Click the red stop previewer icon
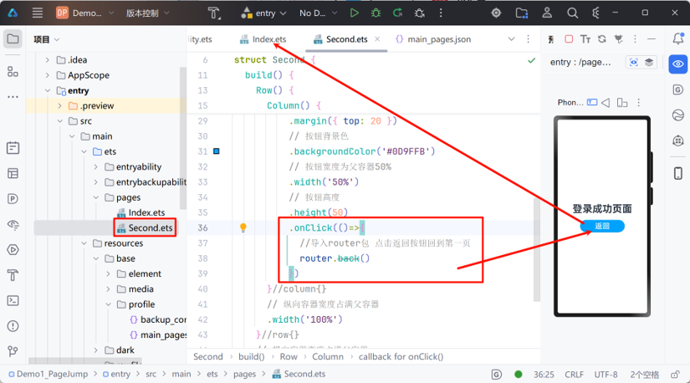 [x=569, y=39]
